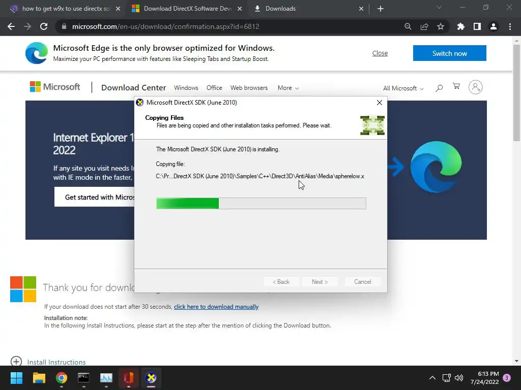Click the green installer graphic image
Image resolution: width=521 pixels, height=390 pixels.
372,125
